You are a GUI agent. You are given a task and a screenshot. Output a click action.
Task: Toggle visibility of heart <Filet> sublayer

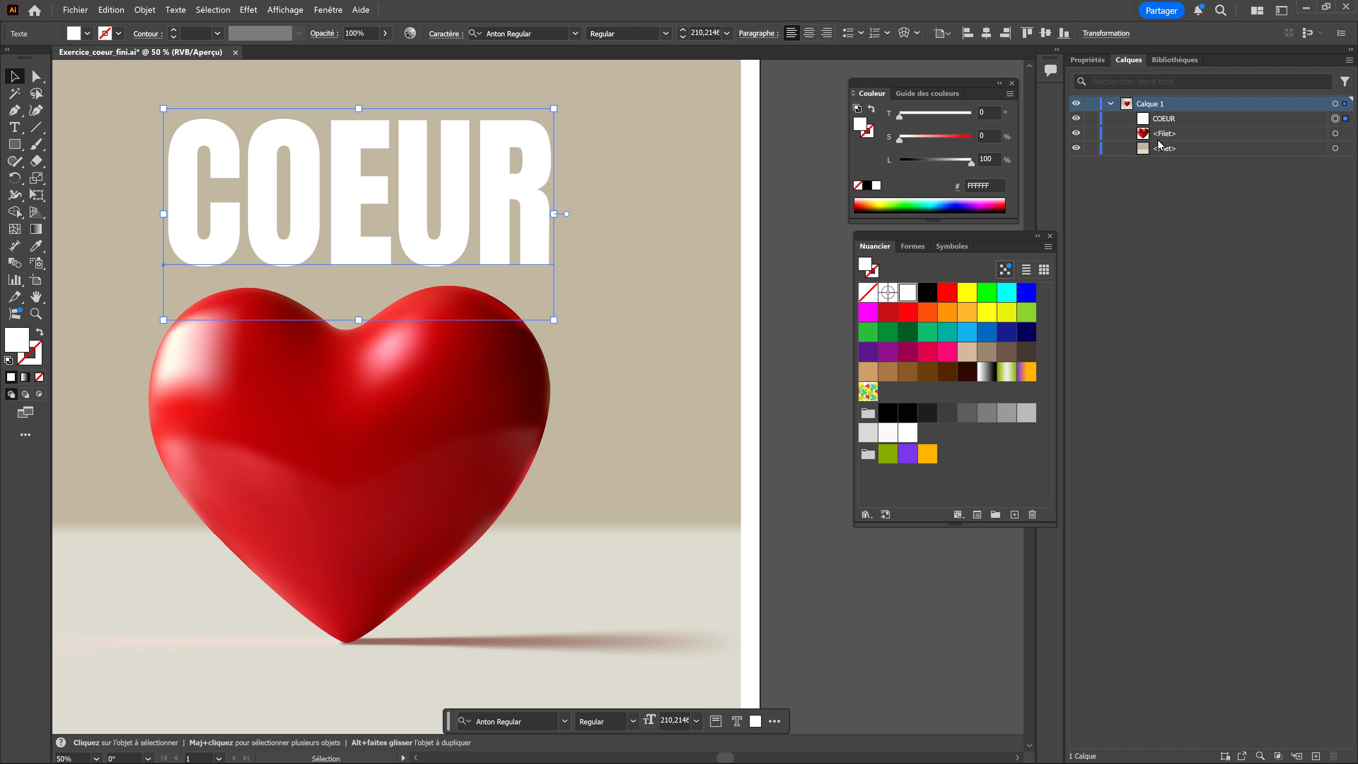pyautogui.click(x=1076, y=133)
